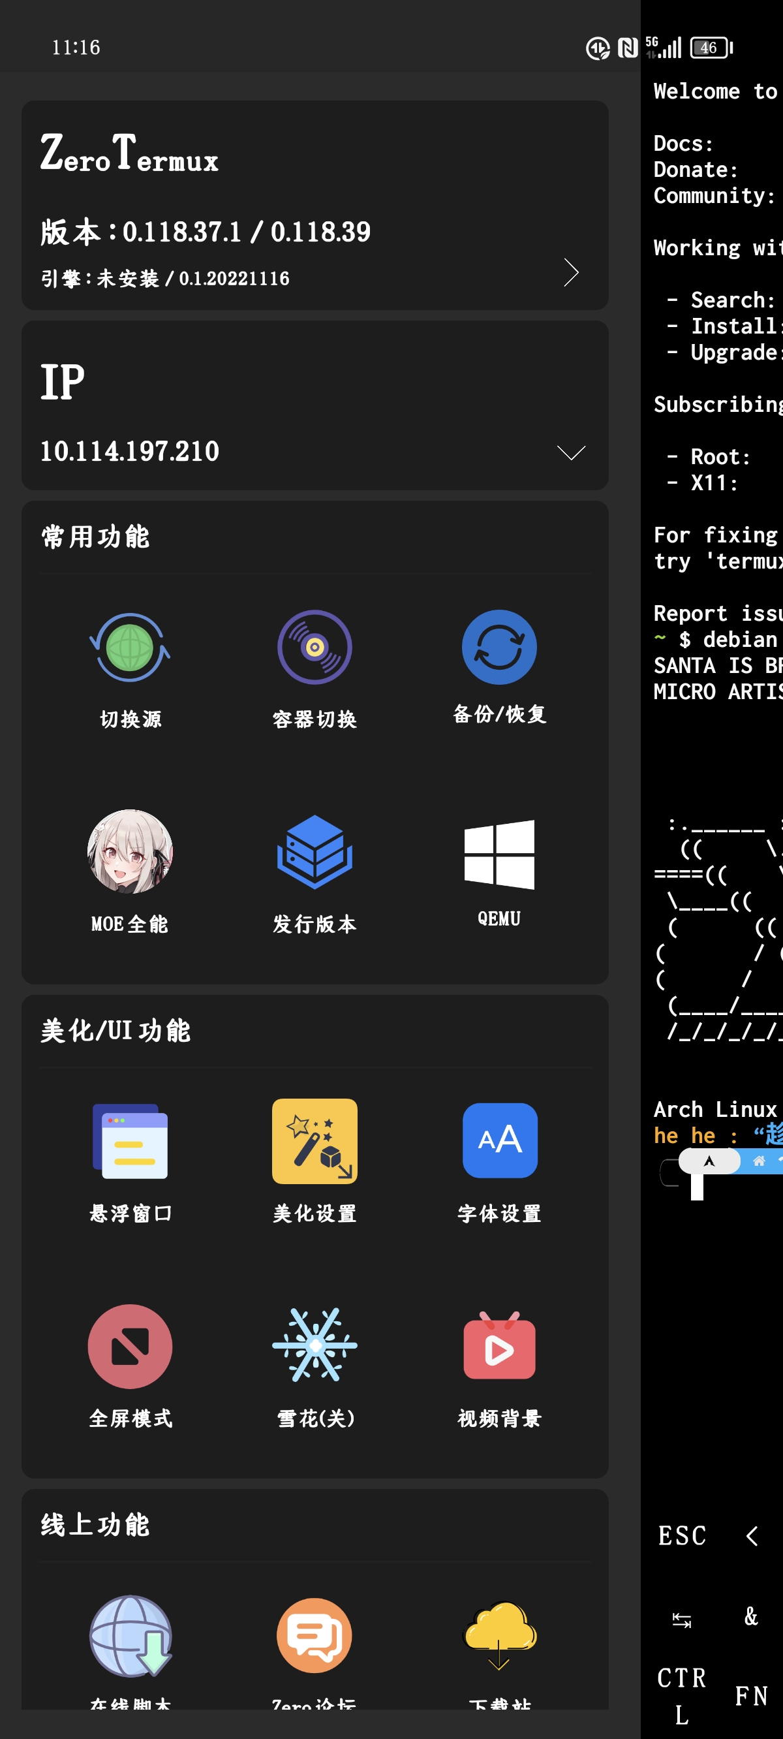Launch MOE全能 anime avatar icon
Screen dimensions: 783x1739
(130, 852)
